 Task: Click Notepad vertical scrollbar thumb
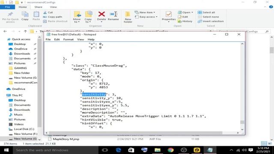tap(242, 122)
